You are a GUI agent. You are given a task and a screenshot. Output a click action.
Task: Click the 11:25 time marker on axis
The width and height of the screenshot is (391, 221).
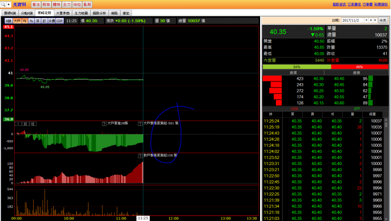click(x=143, y=218)
